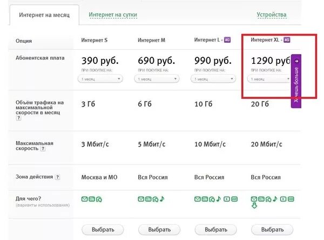
Task: Click Выбрать for Интернет XL
Action: click(x=272, y=230)
